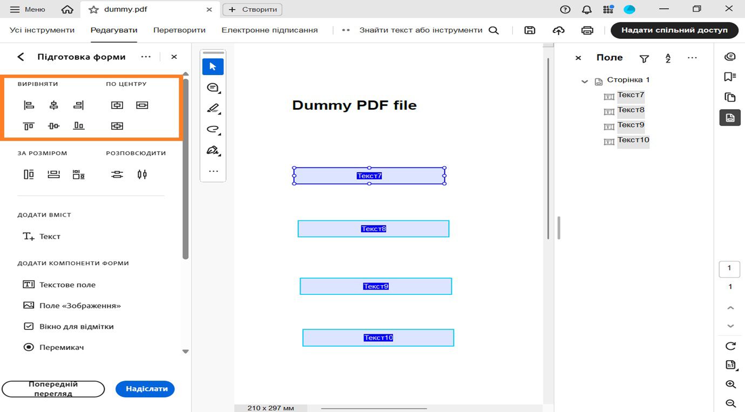The width and height of the screenshot is (745, 412).
Task: Open the help menu
Action: (x=565, y=9)
